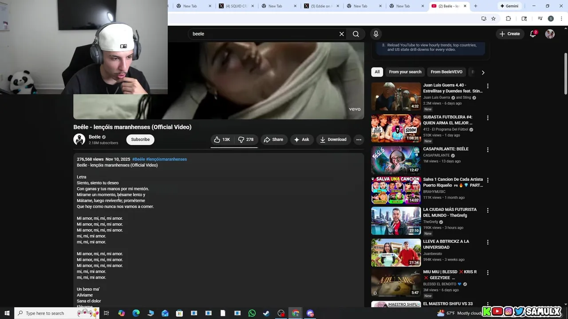
Task: Start voice search with microphone icon
Action: 376,34
